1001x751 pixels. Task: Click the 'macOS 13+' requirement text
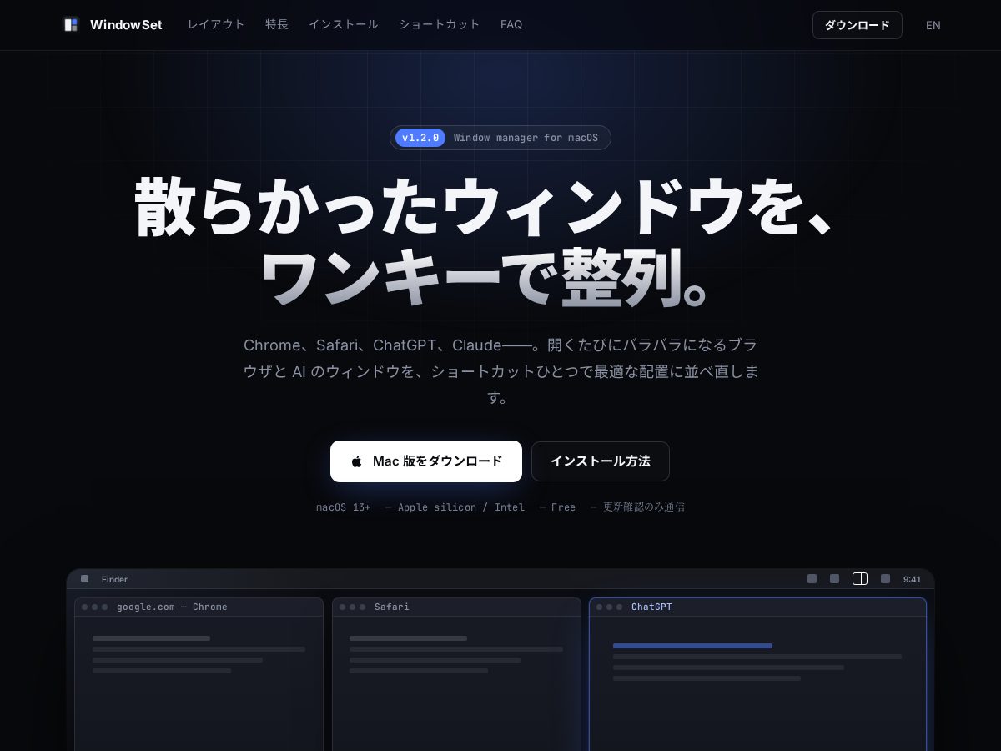(x=344, y=507)
